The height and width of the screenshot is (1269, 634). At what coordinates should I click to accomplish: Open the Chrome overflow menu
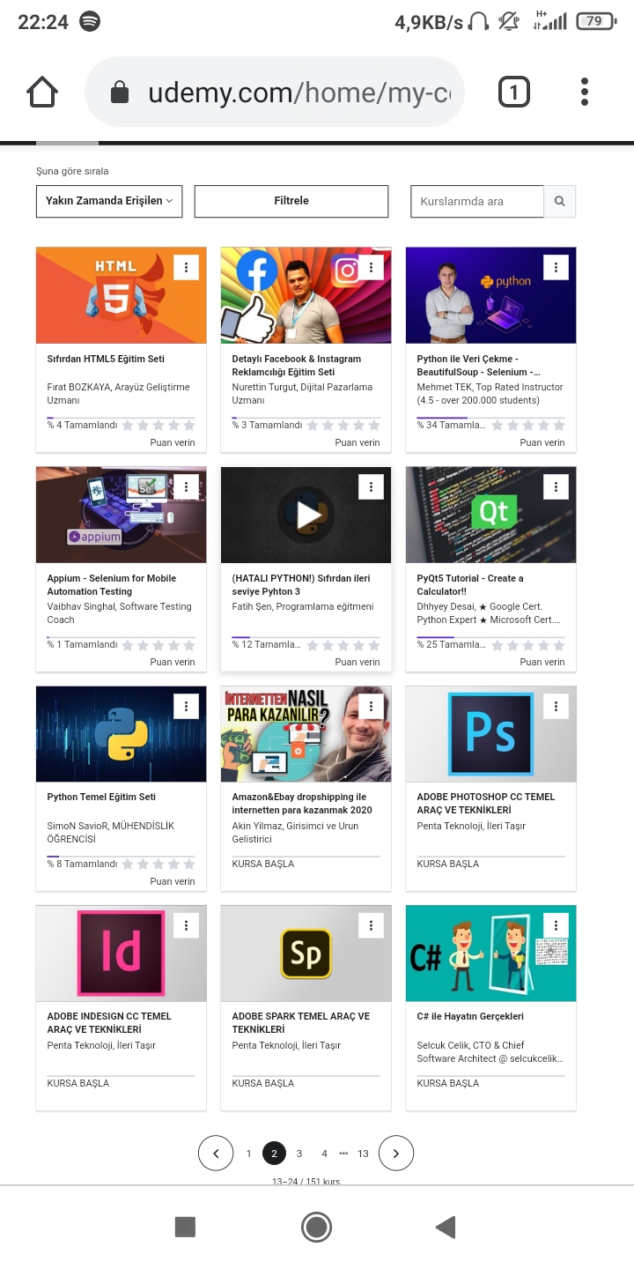585,92
